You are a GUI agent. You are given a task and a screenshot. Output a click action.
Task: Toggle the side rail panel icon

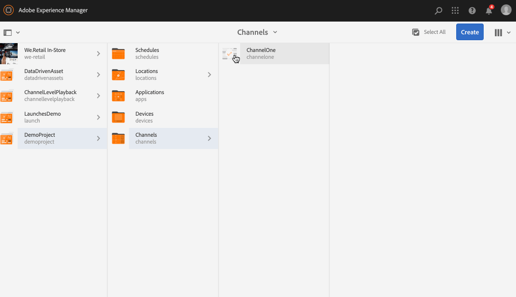pos(7,33)
